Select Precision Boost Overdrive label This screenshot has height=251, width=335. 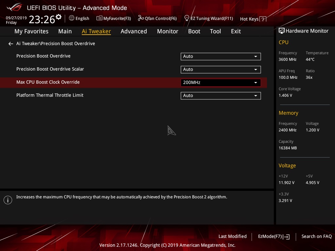point(44,56)
